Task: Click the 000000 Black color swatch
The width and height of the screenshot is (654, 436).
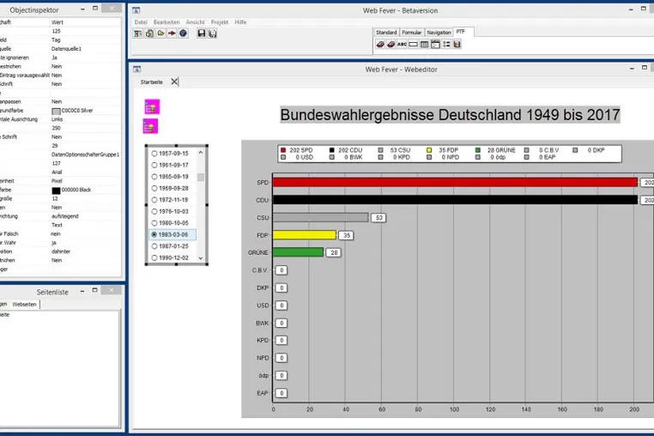Action: click(56, 191)
